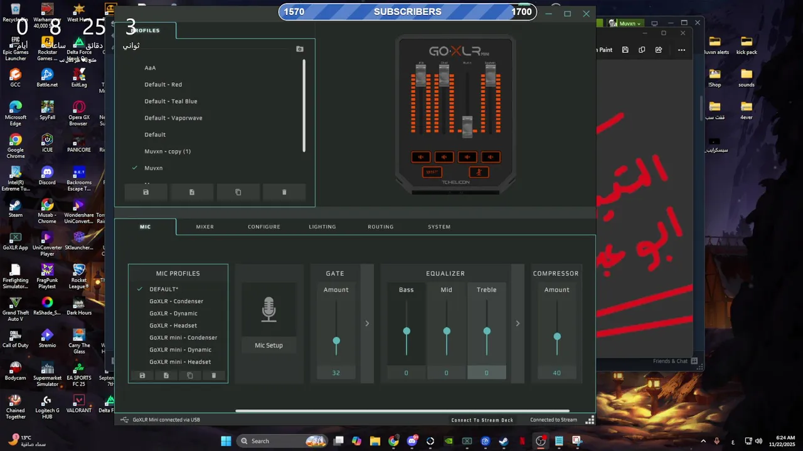Toggle the Chat channel mute button on the device
This screenshot has height=451, width=803.
[x=444, y=157]
